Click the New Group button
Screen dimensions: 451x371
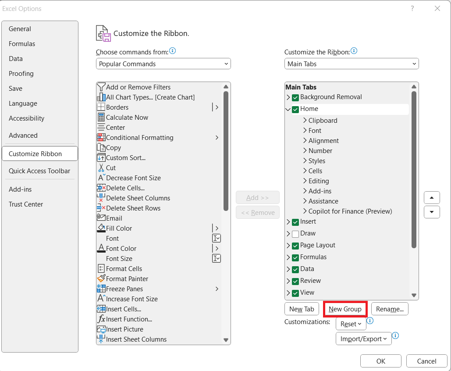click(x=345, y=309)
